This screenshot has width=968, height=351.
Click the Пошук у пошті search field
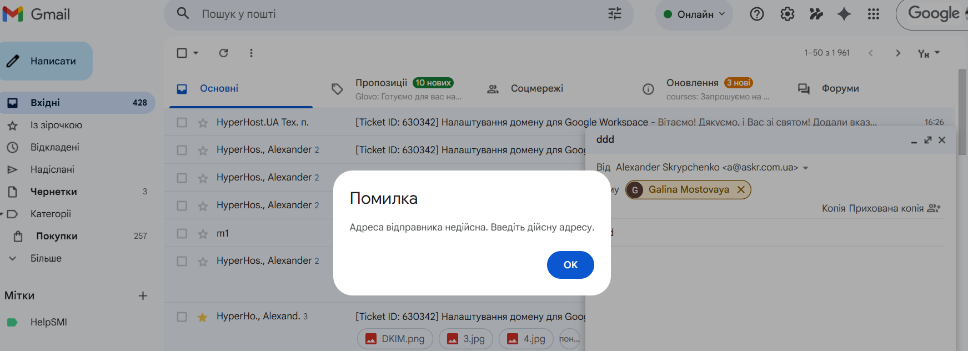coord(389,14)
